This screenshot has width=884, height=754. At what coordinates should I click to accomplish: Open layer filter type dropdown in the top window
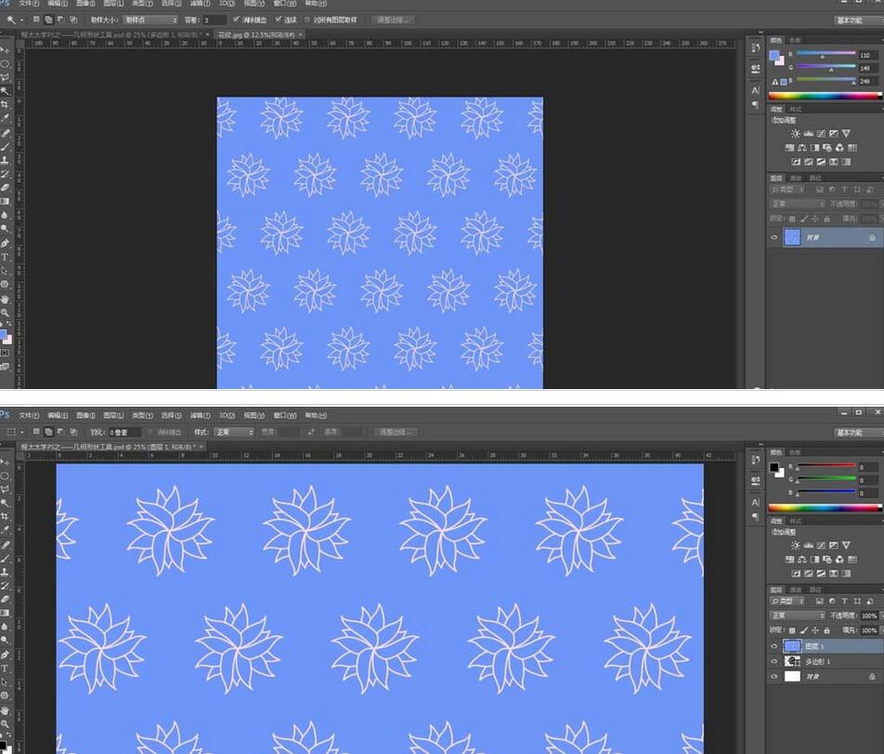click(787, 189)
